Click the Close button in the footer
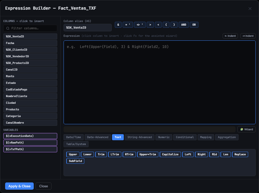259x193 pixels. point(44,186)
